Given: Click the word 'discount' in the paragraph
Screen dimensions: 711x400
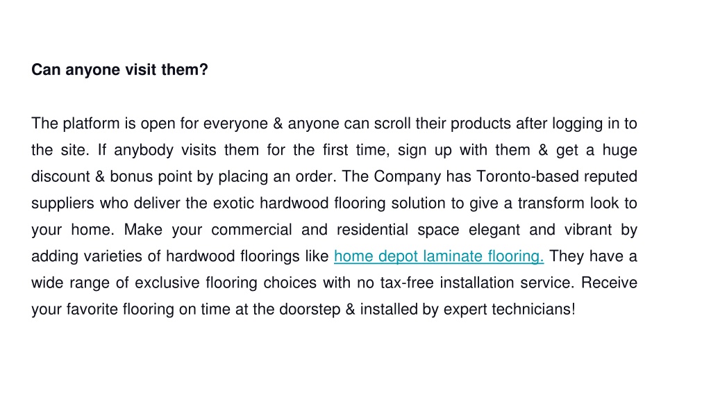Looking at the screenshot, I should coord(61,176).
